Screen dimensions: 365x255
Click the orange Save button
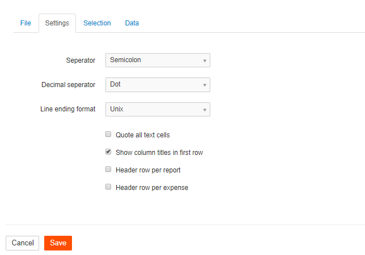click(58, 243)
